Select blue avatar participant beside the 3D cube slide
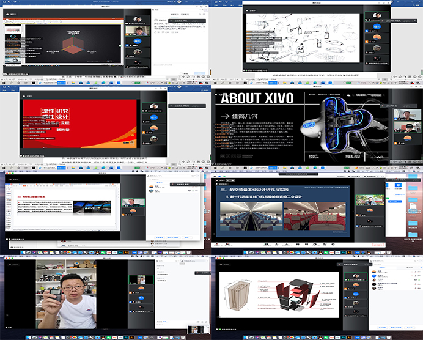The image size is (423, 340). (x=138, y=42)
